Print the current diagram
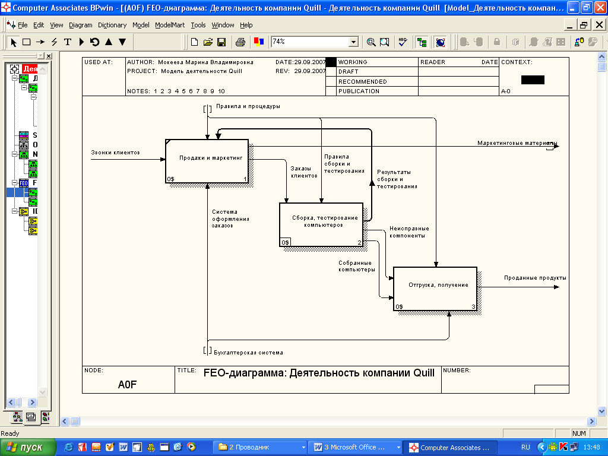This screenshot has height=456, width=608. click(240, 42)
